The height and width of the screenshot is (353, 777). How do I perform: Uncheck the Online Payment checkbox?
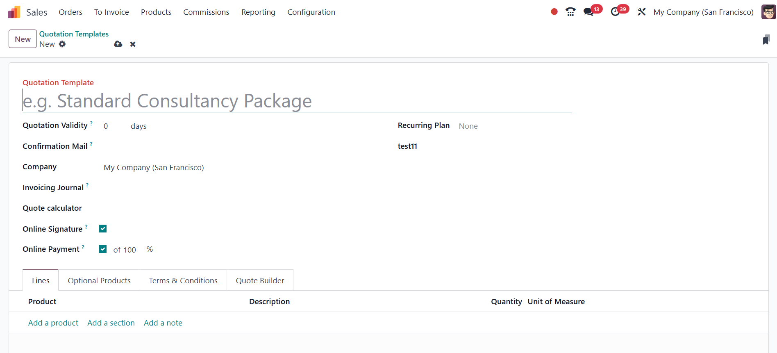(103, 249)
